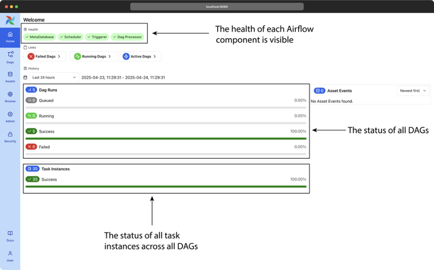Open the User menu in sidebar
The image size is (434, 270).
pos(10,256)
